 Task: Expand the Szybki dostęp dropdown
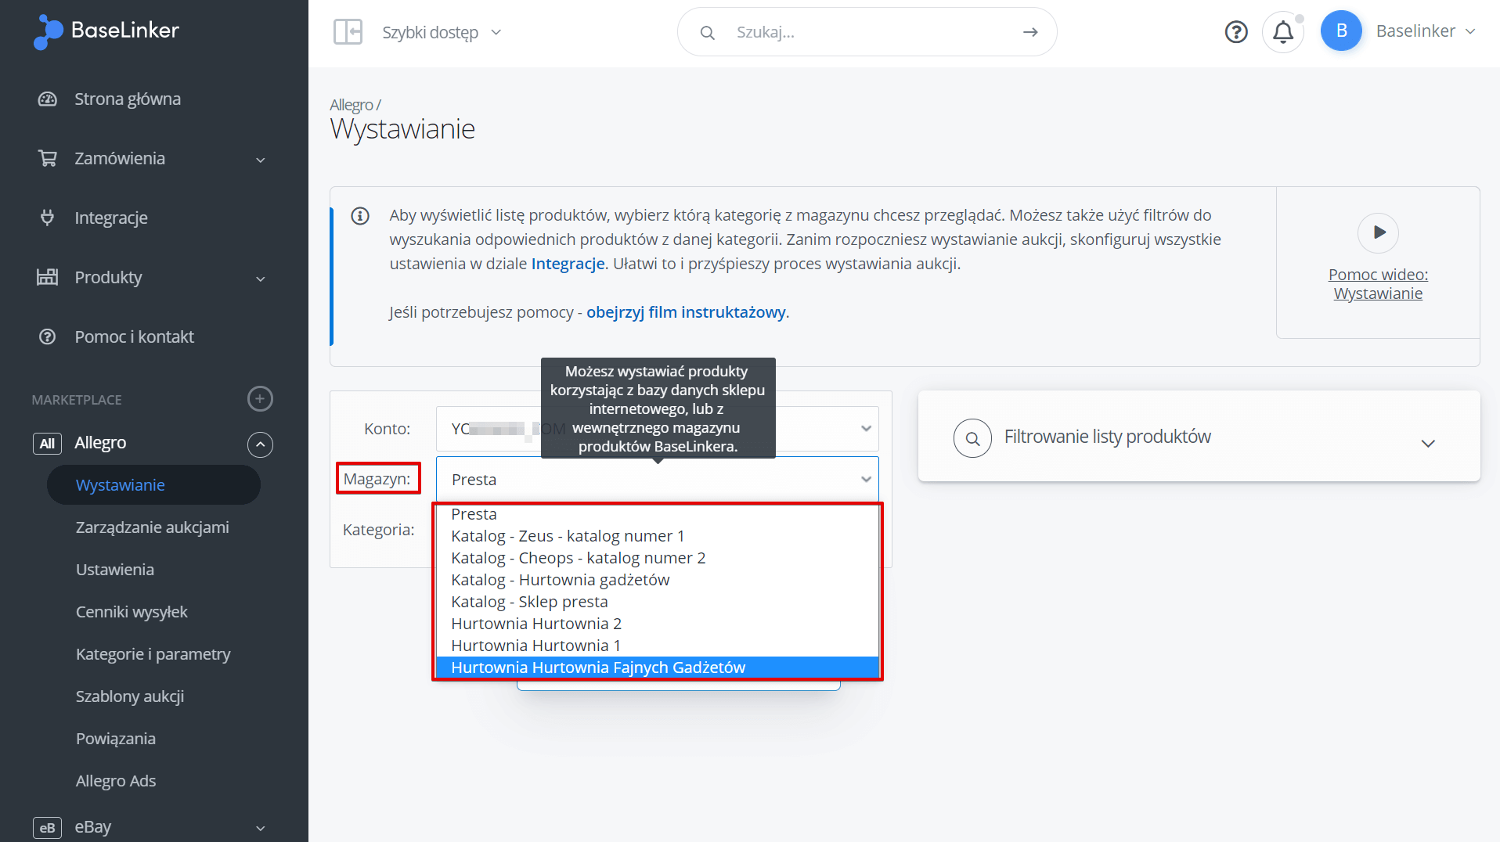[442, 32]
